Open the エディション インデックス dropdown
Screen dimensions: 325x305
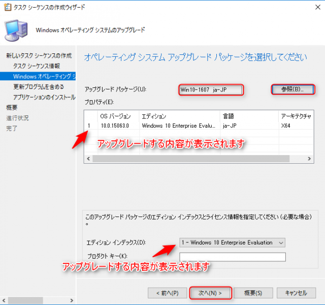click(233, 242)
